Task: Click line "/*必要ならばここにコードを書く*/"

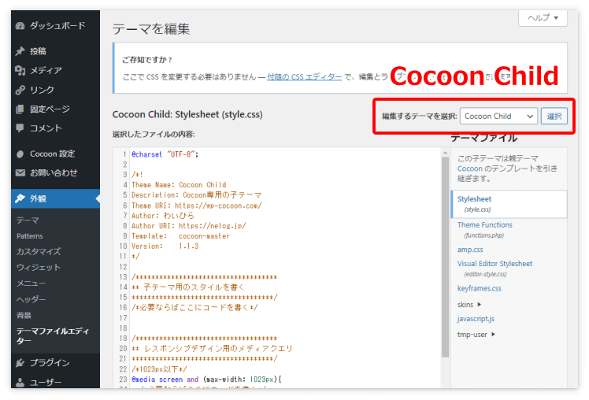Action: click(194, 307)
